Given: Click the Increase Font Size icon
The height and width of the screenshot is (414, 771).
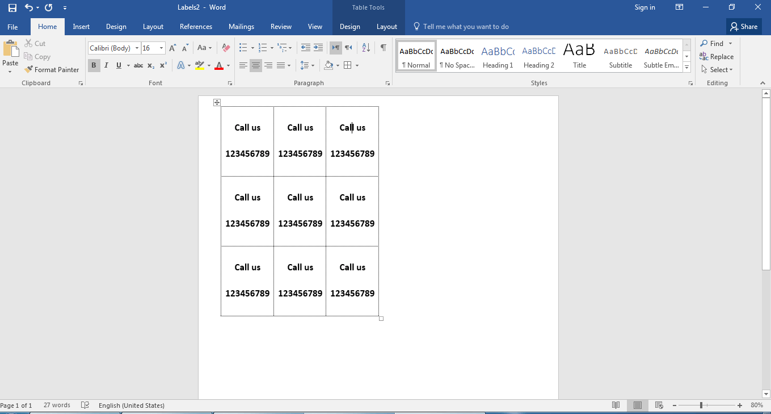Looking at the screenshot, I should click(172, 48).
